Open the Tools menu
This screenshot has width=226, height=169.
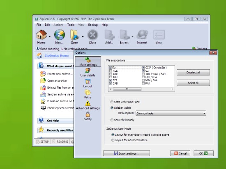[71, 25]
